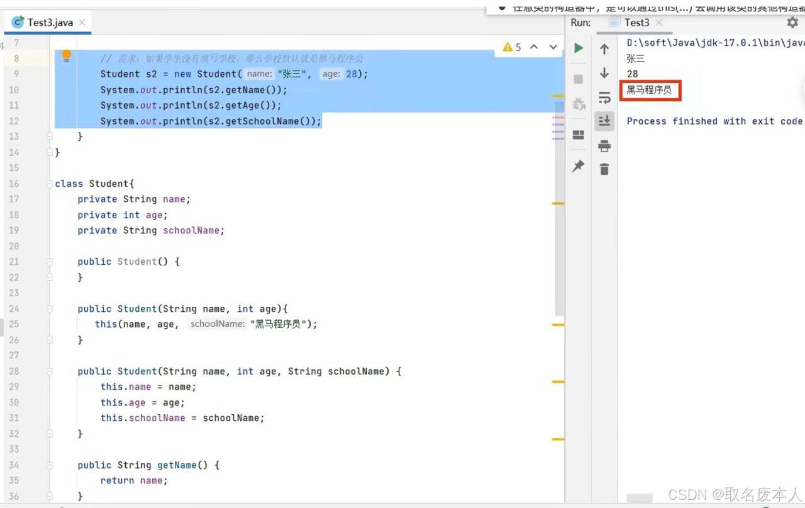Viewport: 805px width, 508px height.
Task: Go to previous highlighted error arrow
Action: coord(534,47)
